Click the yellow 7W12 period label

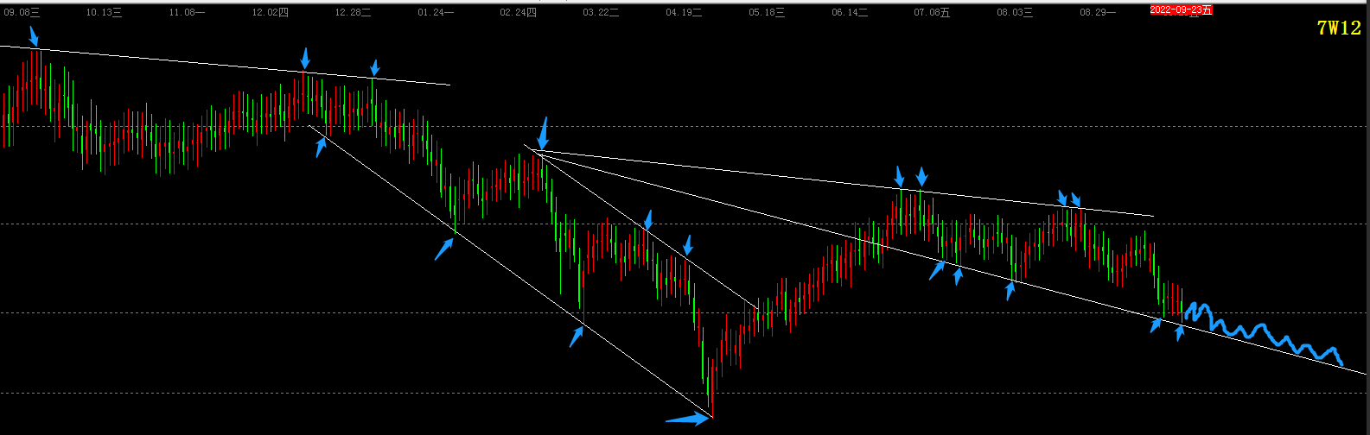(x=1339, y=28)
